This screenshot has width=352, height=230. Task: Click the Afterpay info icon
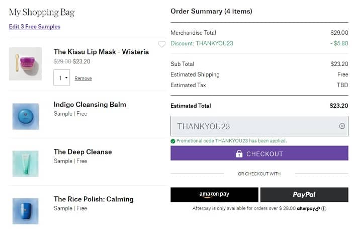(x=324, y=209)
